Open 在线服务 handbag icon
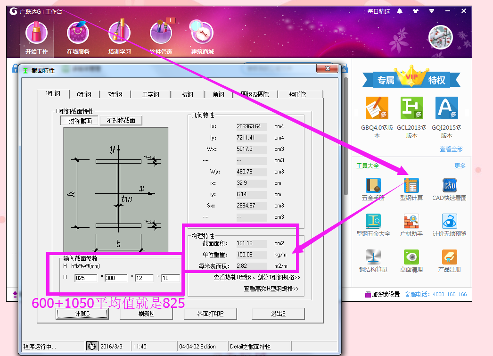 point(78,33)
